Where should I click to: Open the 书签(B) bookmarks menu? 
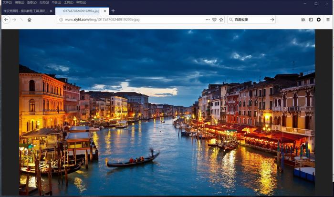56,2
